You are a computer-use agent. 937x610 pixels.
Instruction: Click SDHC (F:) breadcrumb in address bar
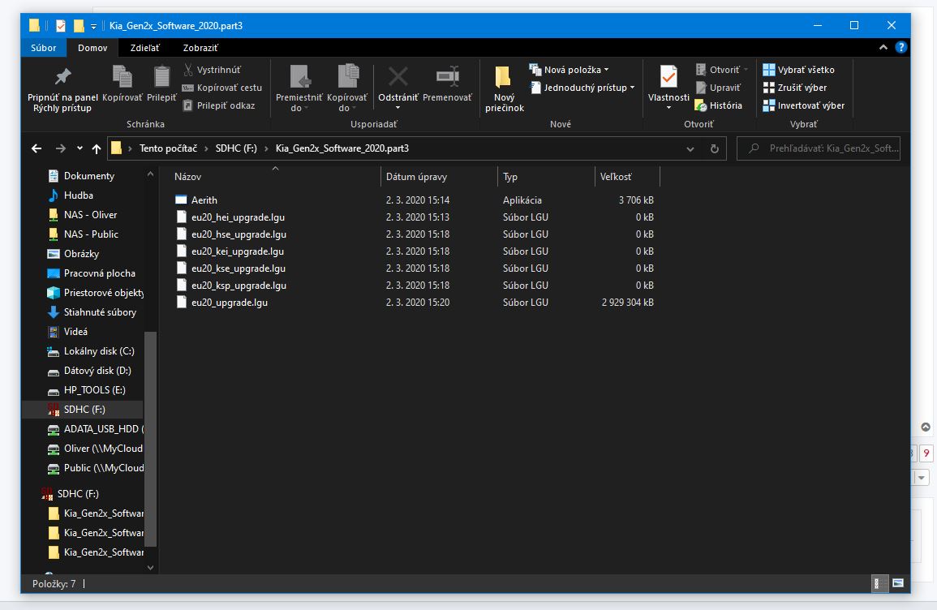tap(236, 148)
